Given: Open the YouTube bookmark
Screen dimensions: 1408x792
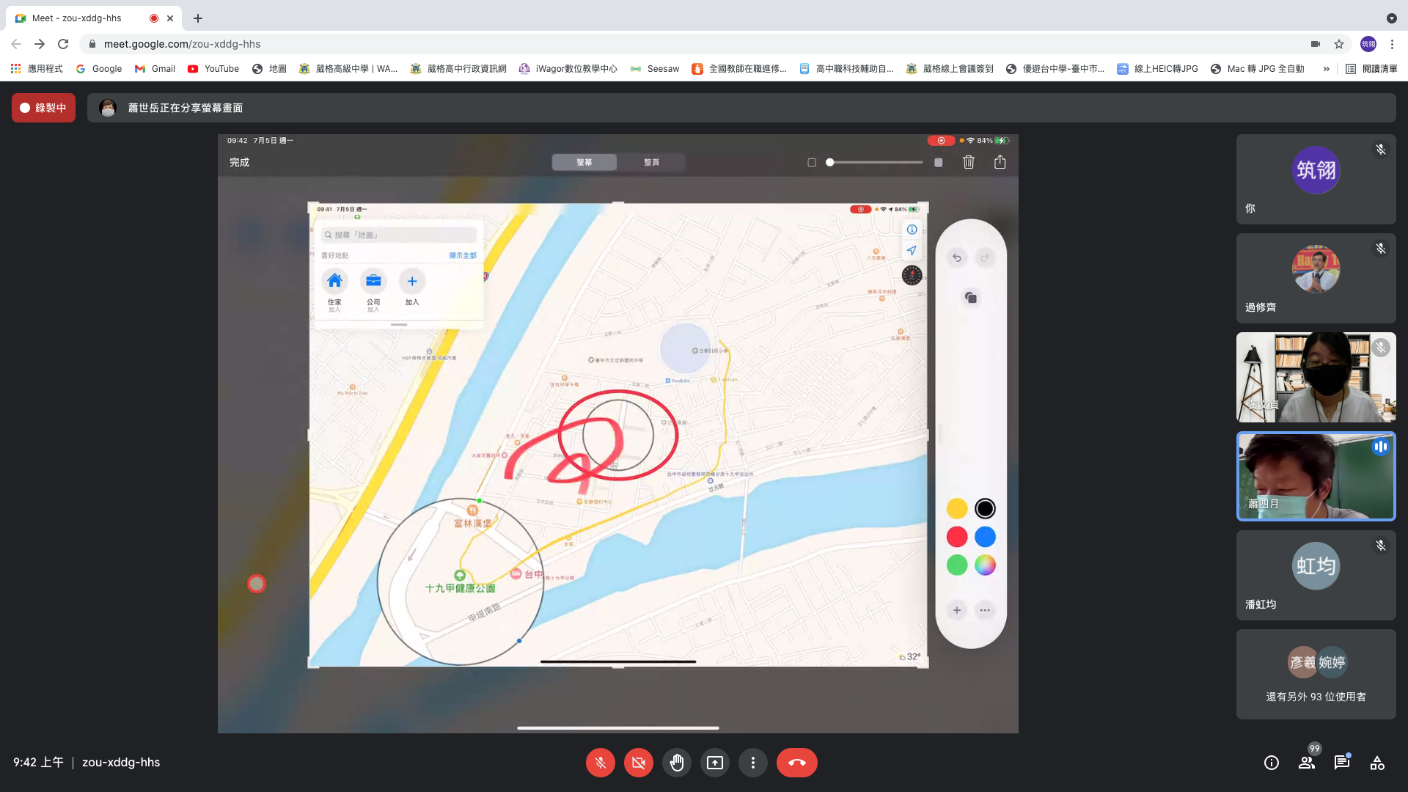Looking at the screenshot, I should click(x=213, y=69).
